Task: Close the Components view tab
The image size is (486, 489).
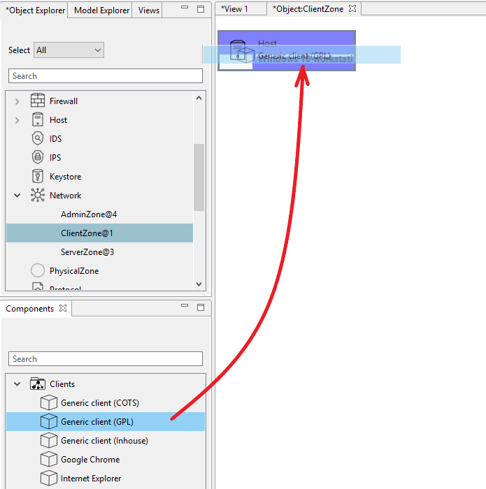Action: click(x=63, y=308)
